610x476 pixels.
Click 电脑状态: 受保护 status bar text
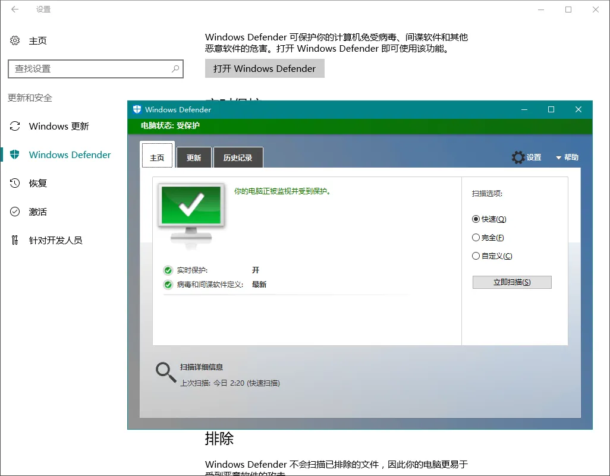coord(170,125)
